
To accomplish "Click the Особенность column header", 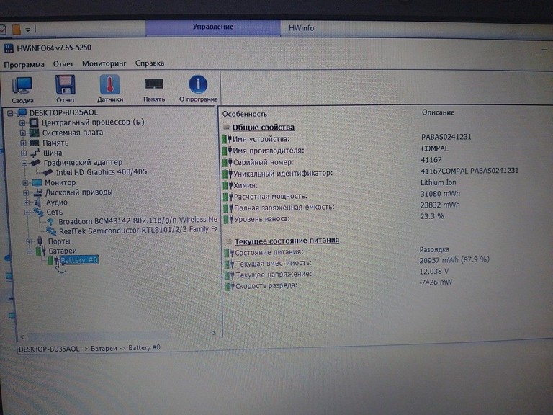I will coord(244,114).
